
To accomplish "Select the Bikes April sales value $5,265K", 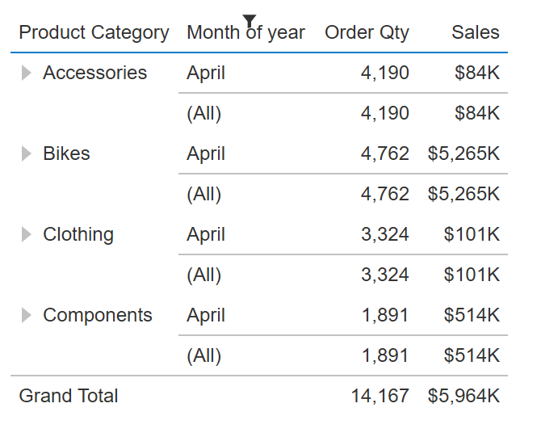I will pyautogui.click(x=464, y=153).
